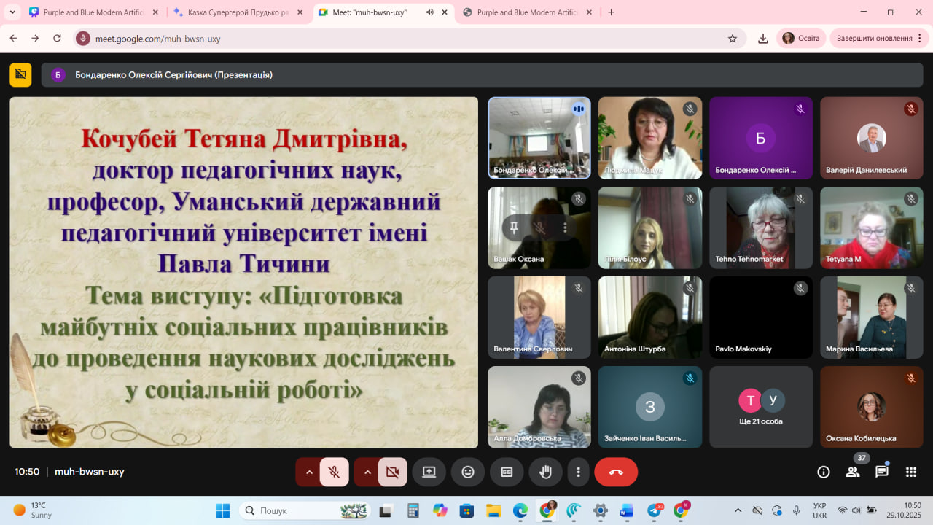Open more options three-dot menu

pos(578,472)
